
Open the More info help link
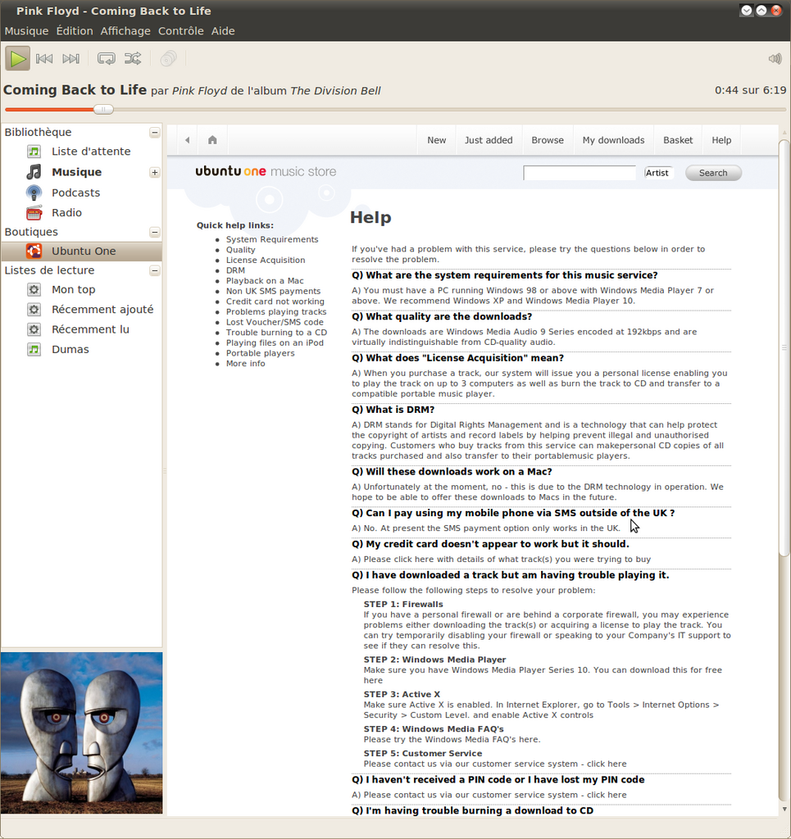245,364
